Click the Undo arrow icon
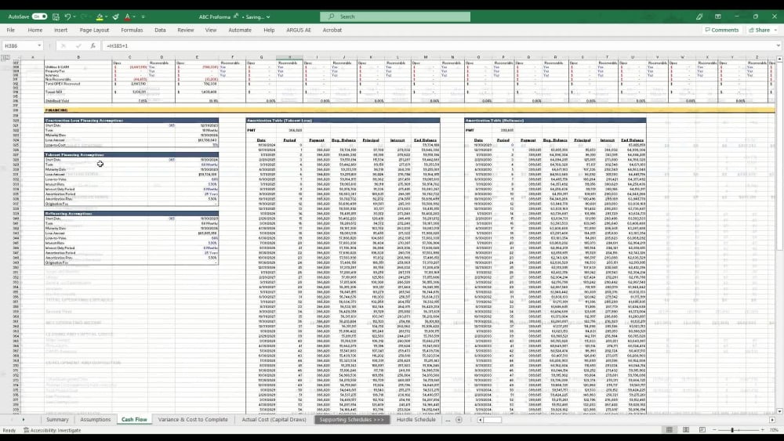 click(67, 16)
